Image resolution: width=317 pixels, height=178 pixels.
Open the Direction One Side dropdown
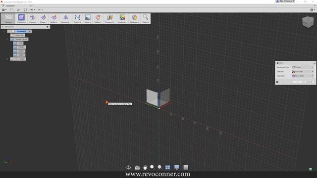(x=303, y=71)
